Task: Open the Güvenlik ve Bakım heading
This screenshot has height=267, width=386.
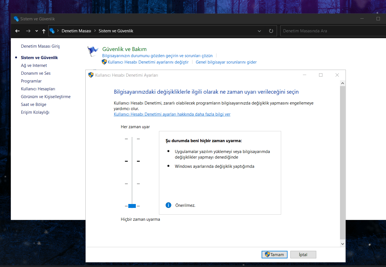Action: pyautogui.click(x=124, y=49)
